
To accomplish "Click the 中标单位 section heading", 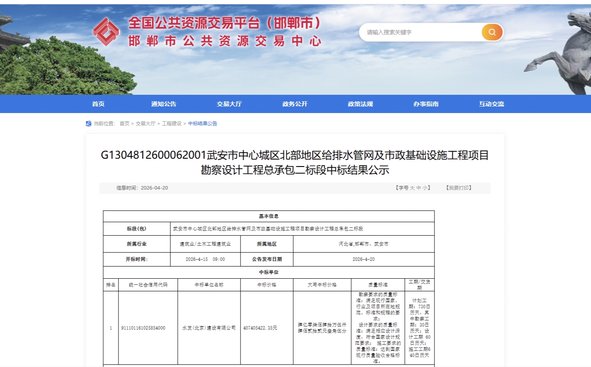I will pyautogui.click(x=269, y=272).
